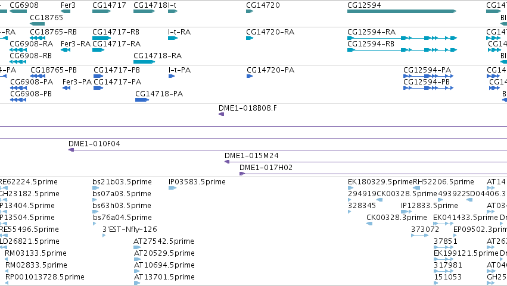Open BAC clone DME1-015M24
This screenshot has height=286, width=507.
coord(251,156)
